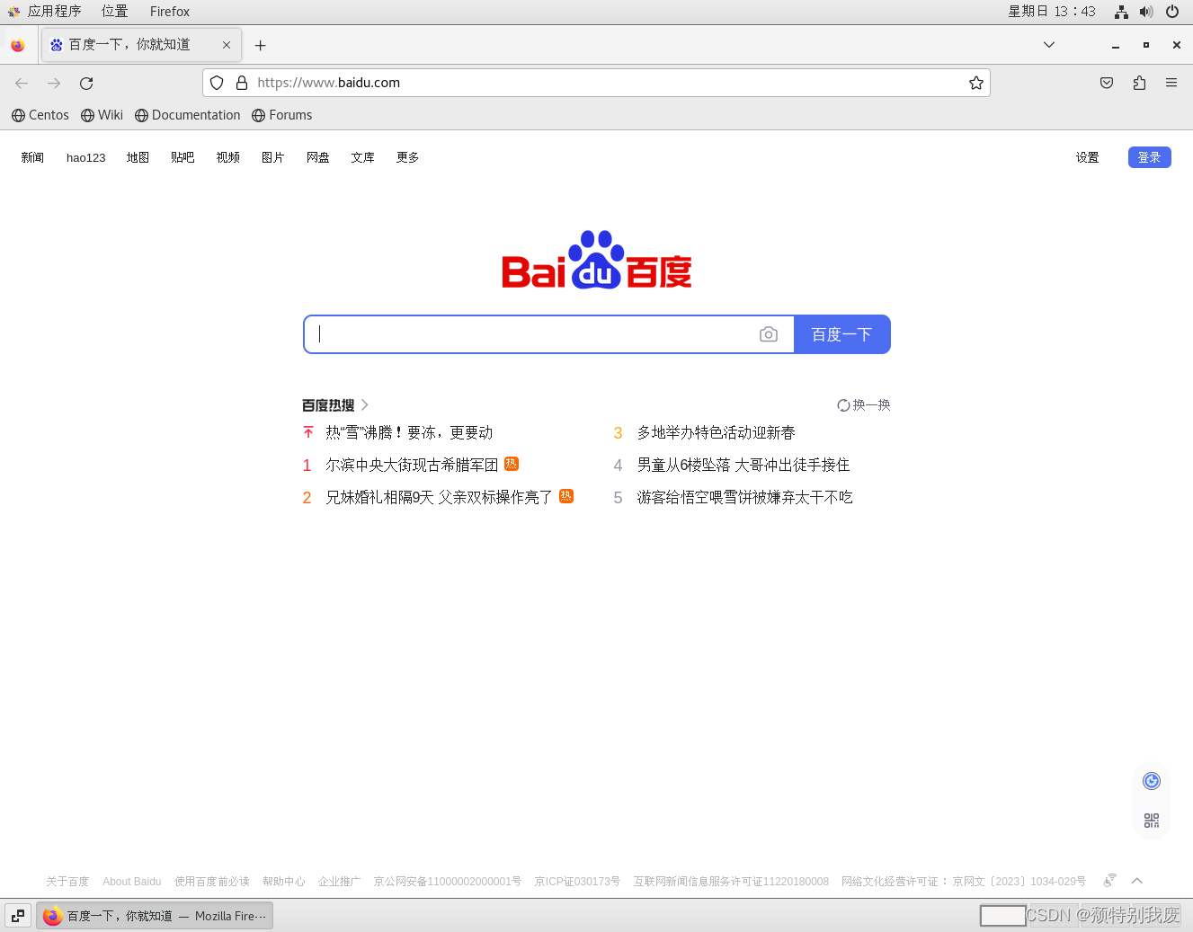
Task: Click the volume speaker icon
Action: (x=1146, y=12)
